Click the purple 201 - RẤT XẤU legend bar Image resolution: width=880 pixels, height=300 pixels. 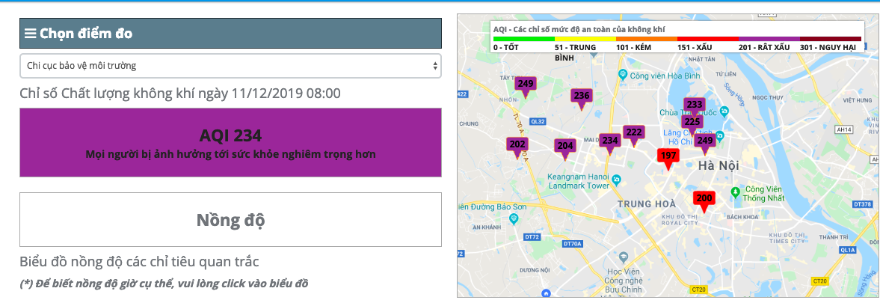point(769,40)
